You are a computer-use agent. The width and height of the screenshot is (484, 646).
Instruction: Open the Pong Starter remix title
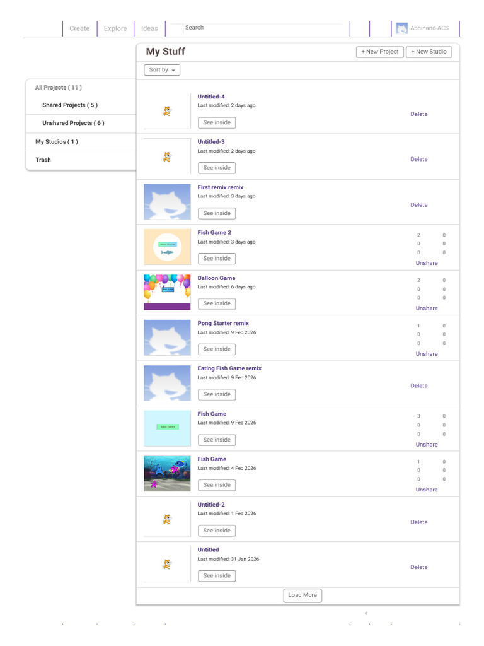coord(223,324)
